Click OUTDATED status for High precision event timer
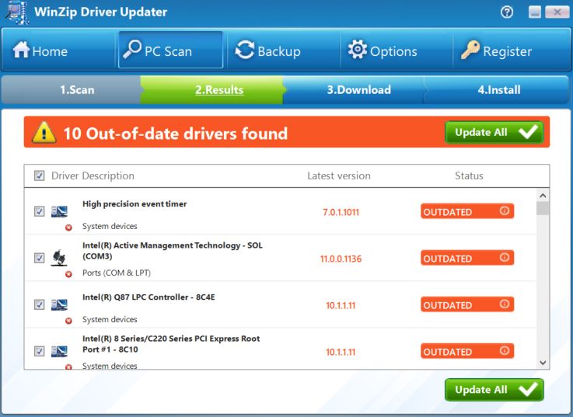Viewport: 573px width, 417px height. point(467,211)
